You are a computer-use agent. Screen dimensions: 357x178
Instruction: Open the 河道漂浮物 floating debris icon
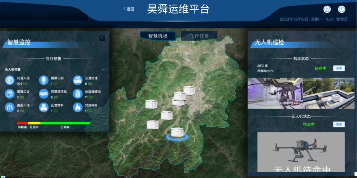[43, 94]
